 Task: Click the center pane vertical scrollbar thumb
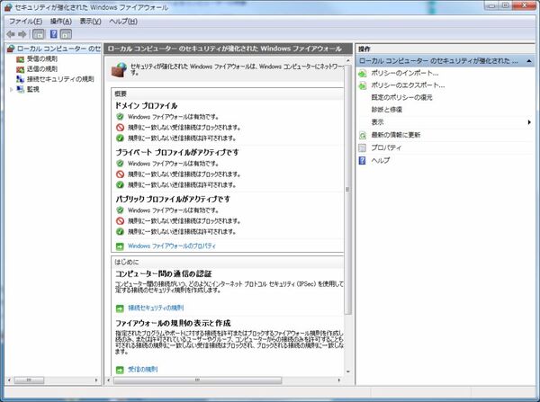(347, 189)
